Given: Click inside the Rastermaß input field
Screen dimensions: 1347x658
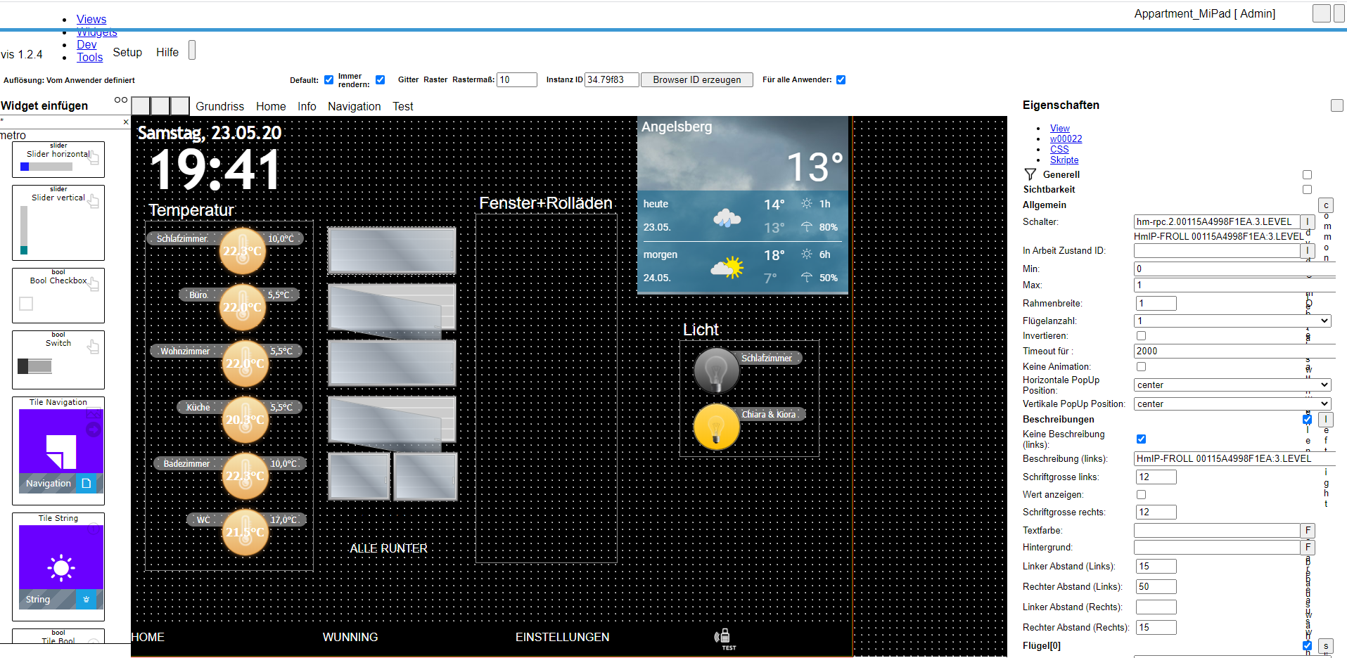Looking at the screenshot, I should tap(516, 79).
